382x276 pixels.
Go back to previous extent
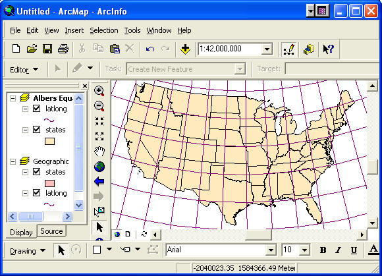pos(99,182)
